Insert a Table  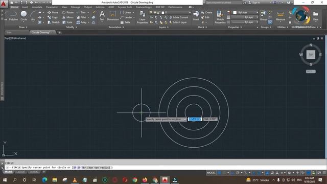pos(125,22)
